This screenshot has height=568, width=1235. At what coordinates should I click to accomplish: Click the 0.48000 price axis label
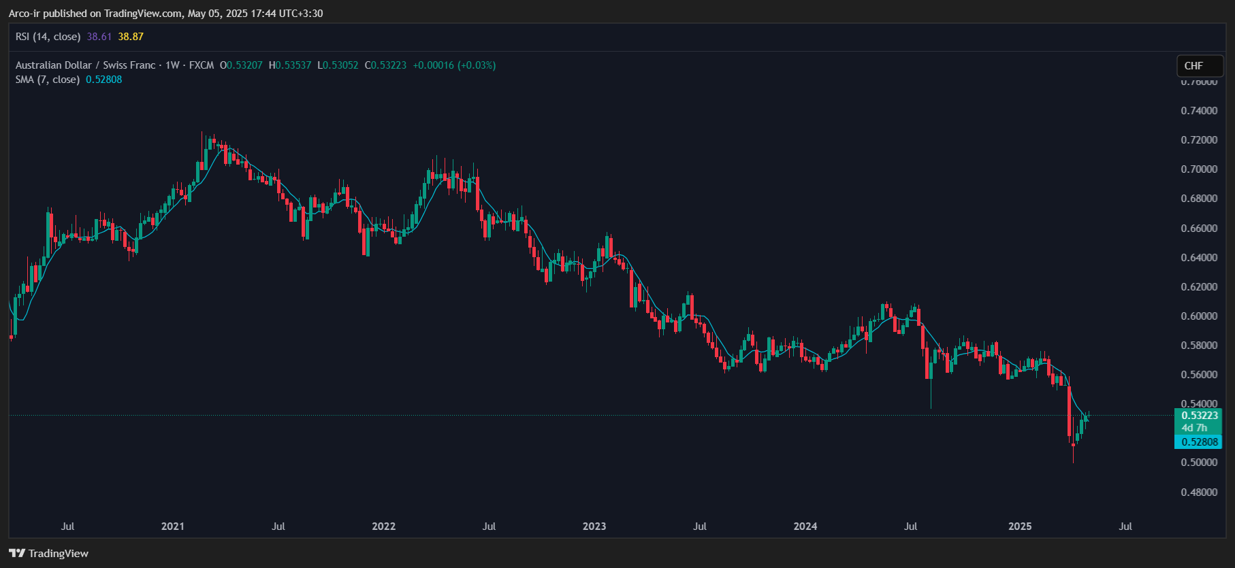(x=1199, y=492)
